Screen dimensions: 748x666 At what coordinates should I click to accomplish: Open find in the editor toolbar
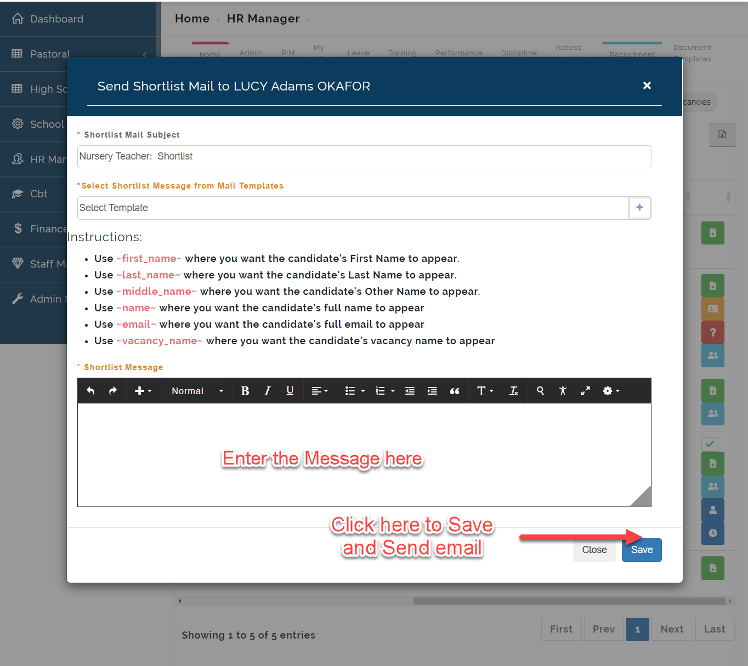click(540, 391)
